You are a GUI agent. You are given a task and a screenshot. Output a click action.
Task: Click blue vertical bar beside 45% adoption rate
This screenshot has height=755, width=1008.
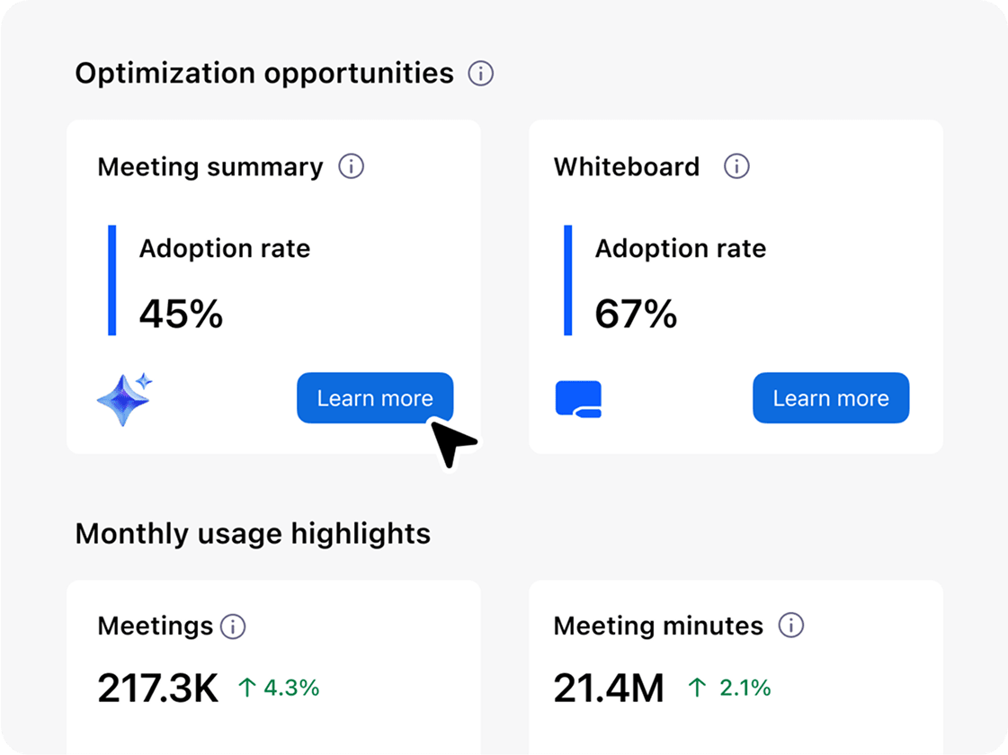click(x=112, y=280)
